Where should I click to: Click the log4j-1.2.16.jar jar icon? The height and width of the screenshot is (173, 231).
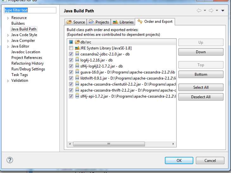(77, 60)
